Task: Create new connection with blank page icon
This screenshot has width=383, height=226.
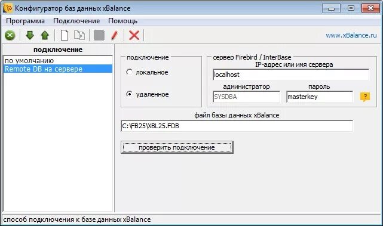Action: click(x=65, y=35)
